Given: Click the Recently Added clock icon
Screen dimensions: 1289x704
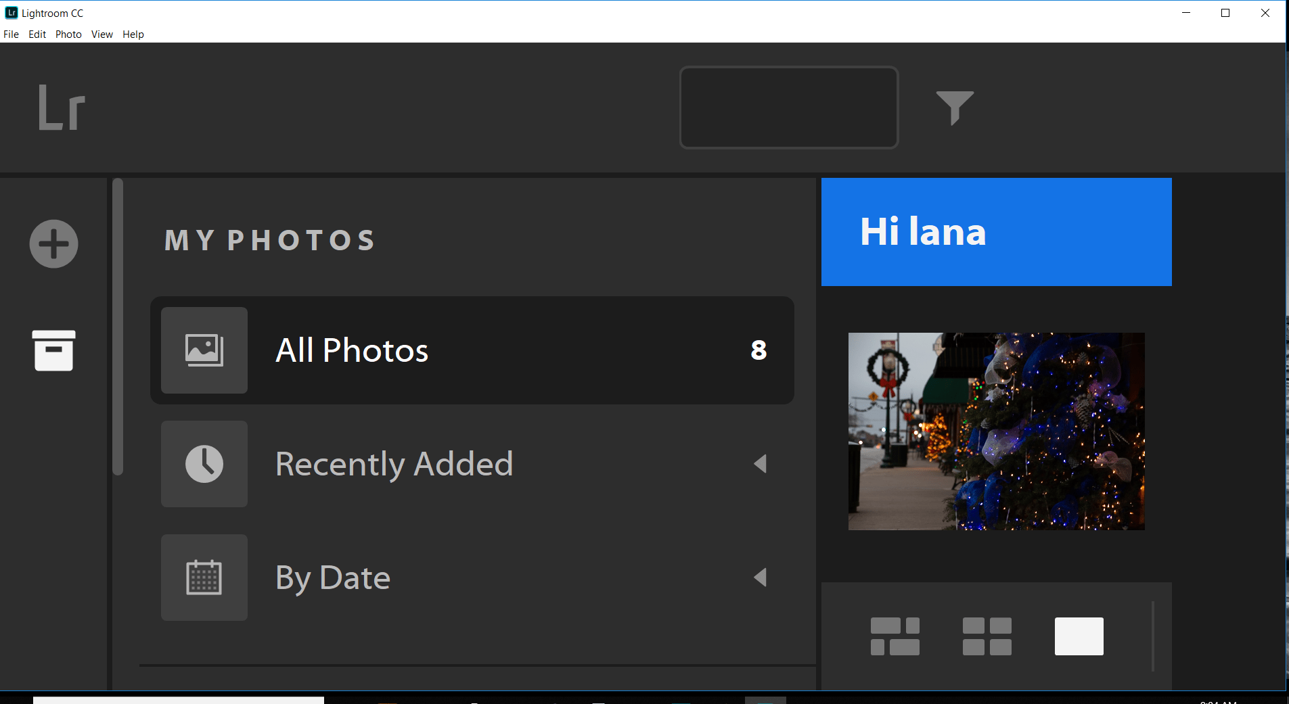Looking at the screenshot, I should 204,464.
